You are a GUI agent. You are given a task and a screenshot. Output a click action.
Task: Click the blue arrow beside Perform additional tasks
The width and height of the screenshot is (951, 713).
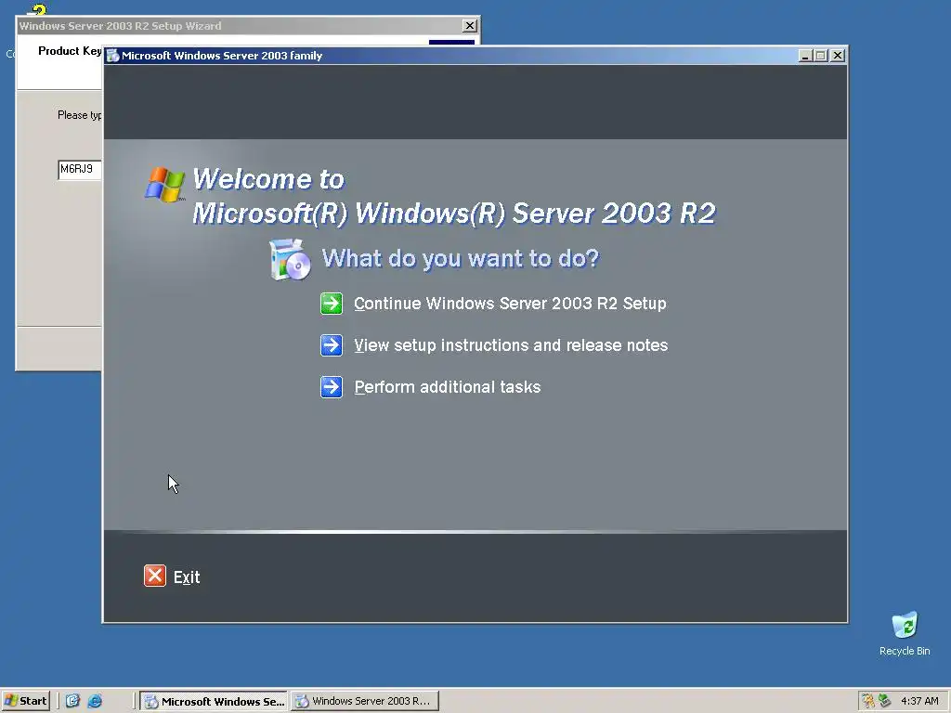[x=332, y=387]
